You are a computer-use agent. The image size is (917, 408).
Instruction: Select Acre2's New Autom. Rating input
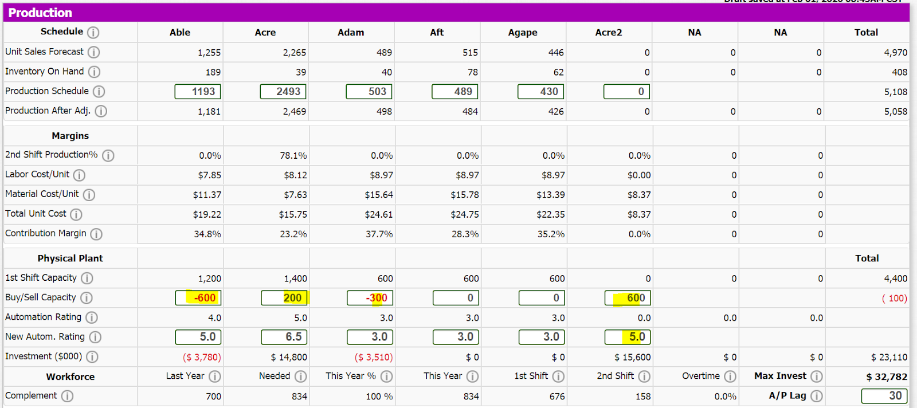coord(628,337)
